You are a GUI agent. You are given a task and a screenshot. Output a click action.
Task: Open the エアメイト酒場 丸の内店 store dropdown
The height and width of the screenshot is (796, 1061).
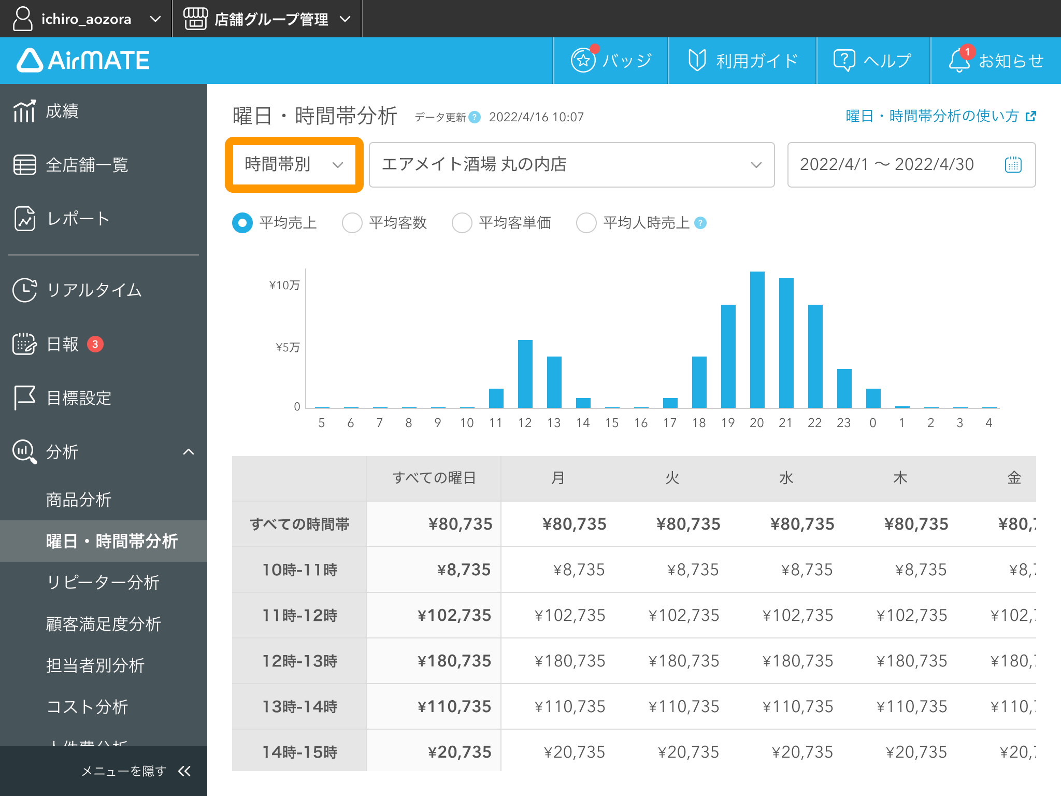point(571,165)
